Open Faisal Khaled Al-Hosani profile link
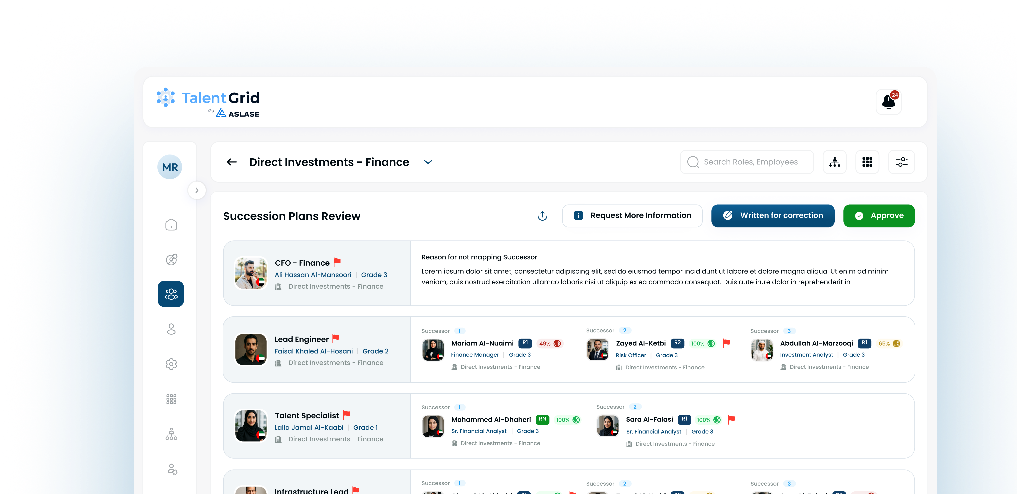The image size is (1017, 494). coord(314,351)
